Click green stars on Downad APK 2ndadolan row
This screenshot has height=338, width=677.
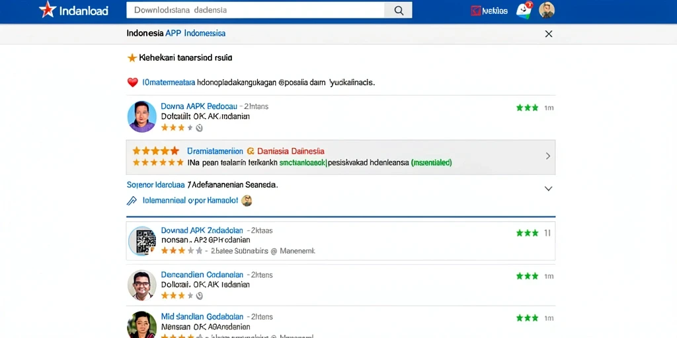click(527, 233)
